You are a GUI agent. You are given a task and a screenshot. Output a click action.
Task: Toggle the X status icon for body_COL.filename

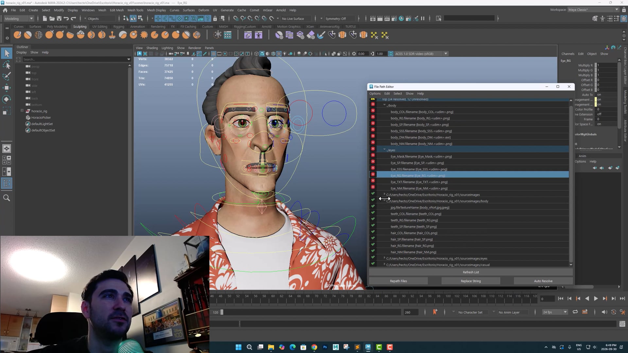tap(373, 110)
